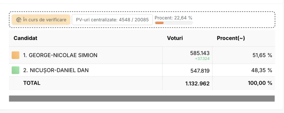Viewport: 284px width, 113px height.
Task: Click Simion's vote count 585.143
Action: coord(200,53)
